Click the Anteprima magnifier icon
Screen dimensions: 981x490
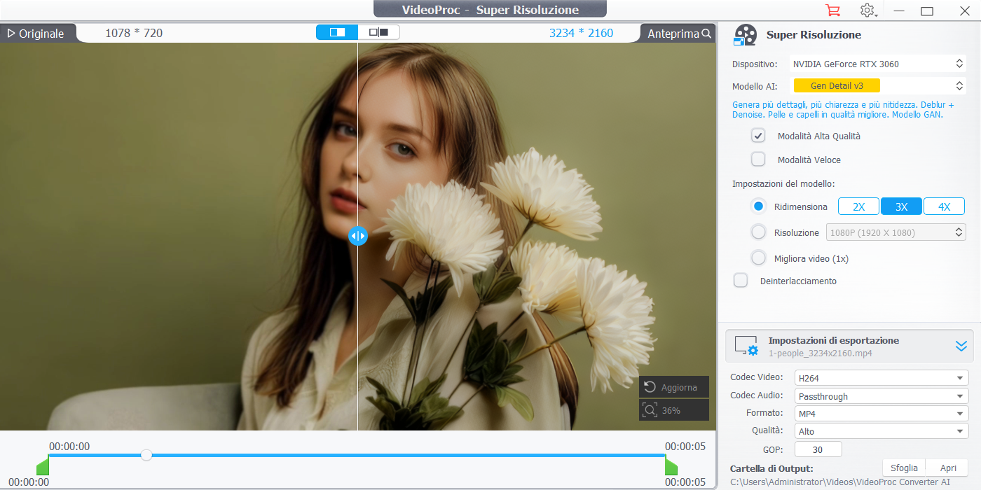tap(706, 34)
